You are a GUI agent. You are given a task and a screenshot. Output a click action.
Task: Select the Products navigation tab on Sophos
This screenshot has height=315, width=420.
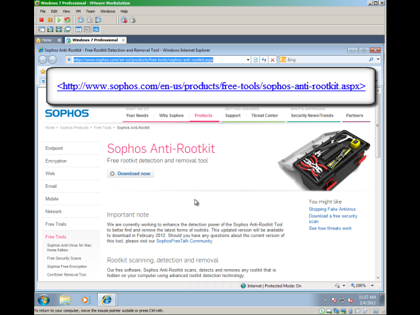203,115
